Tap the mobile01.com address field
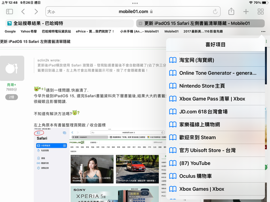This screenshot has height=202, width=270. 133,12
